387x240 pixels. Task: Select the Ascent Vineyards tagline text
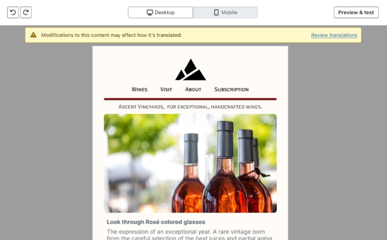coord(190,106)
